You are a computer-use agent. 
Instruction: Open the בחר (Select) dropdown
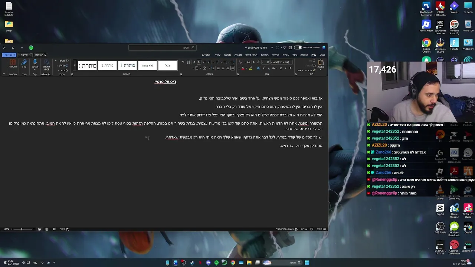point(63,70)
